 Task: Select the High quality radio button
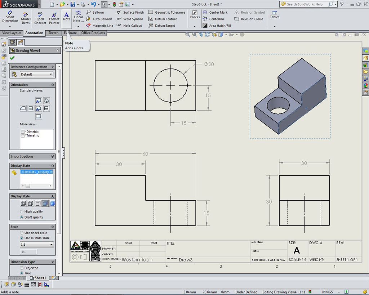22,211
